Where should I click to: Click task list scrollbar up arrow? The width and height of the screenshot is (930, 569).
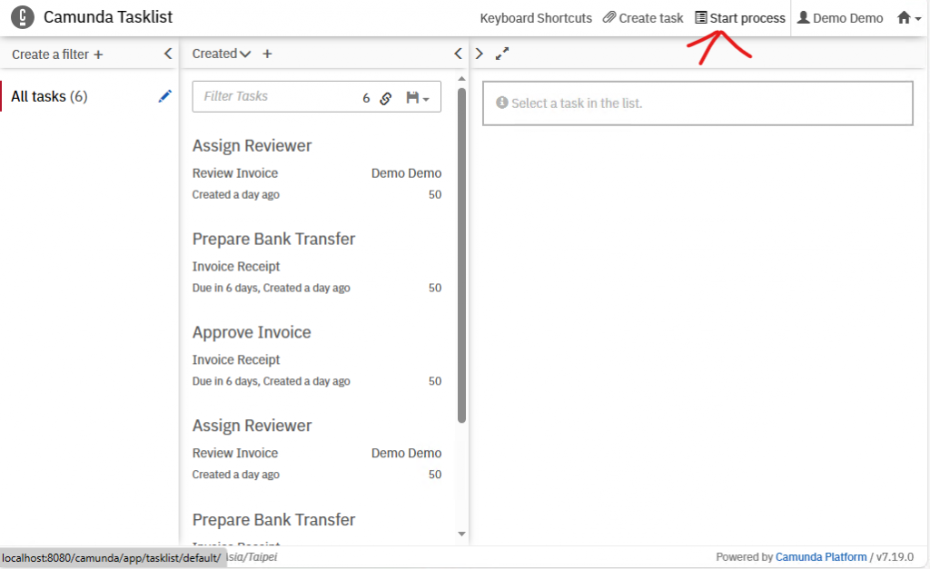(461, 79)
